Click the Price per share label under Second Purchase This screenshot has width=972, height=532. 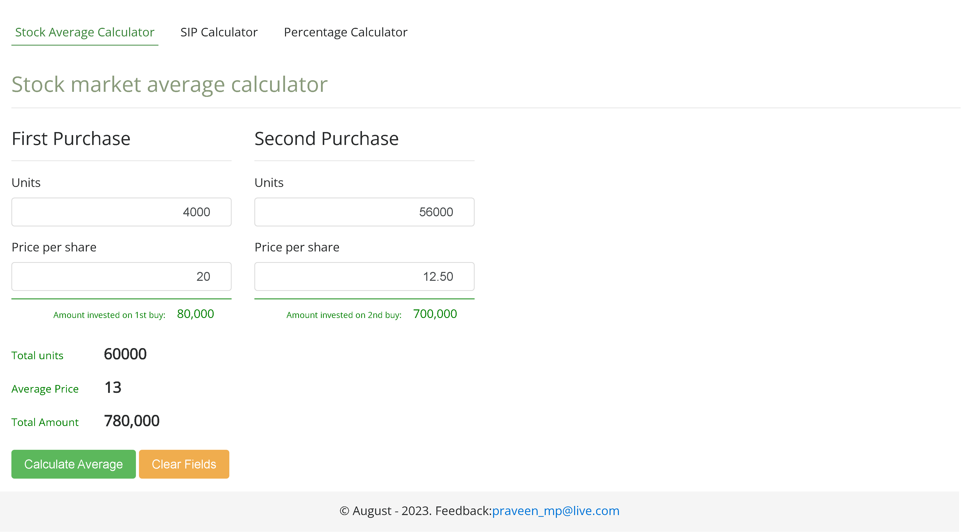297,247
